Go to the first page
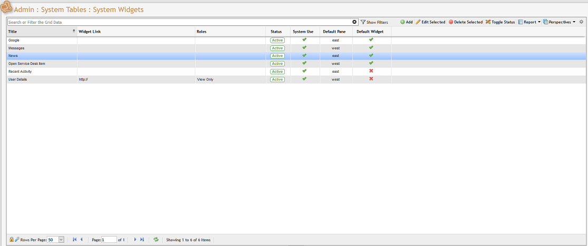Image resolution: width=588 pixels, height=246 pixels. (x=74, y=240)
